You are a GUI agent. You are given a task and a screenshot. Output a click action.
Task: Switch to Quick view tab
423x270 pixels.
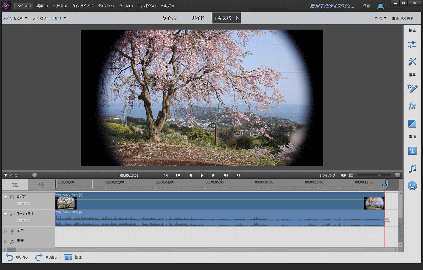click(x=170, y=18)
